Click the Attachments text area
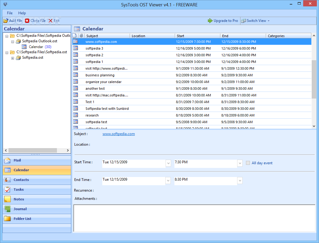The width and height of the screenshot is (319, 243). (x=194, y=218)
